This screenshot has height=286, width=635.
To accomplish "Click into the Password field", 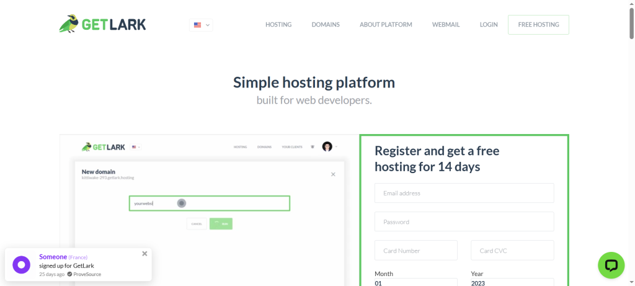I will (x=464, y=221).
